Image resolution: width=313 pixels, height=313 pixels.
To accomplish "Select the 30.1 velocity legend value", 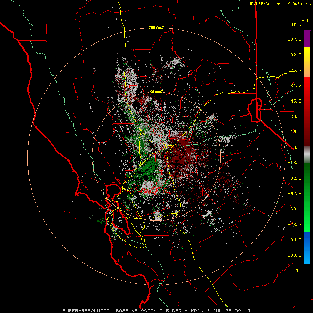I will click(296, 117).
